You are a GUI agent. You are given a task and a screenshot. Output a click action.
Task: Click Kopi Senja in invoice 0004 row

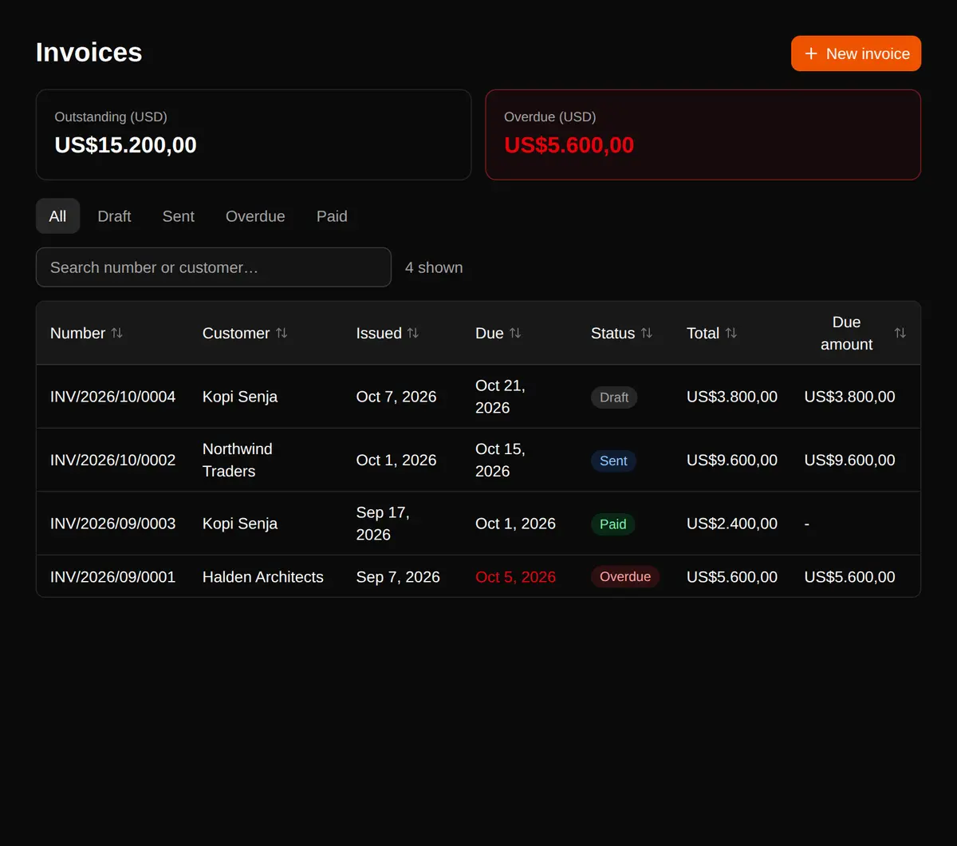tap(240, 397)
